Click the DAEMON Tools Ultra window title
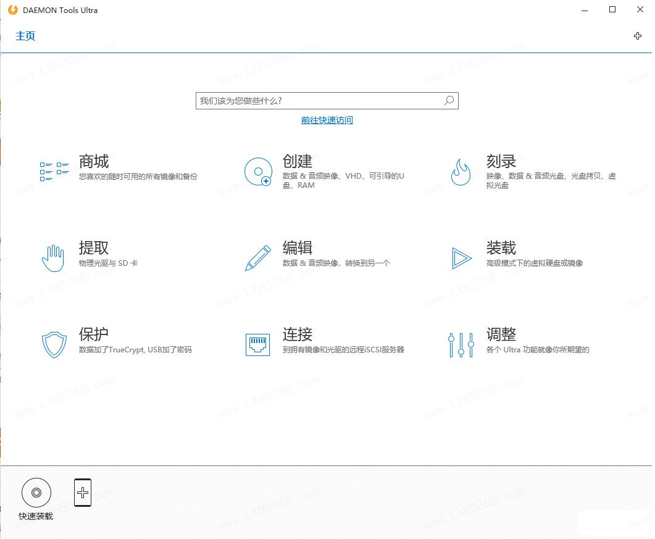Image resolution: width=655 pixels, height=539 pixels. (x=60, y=11)
